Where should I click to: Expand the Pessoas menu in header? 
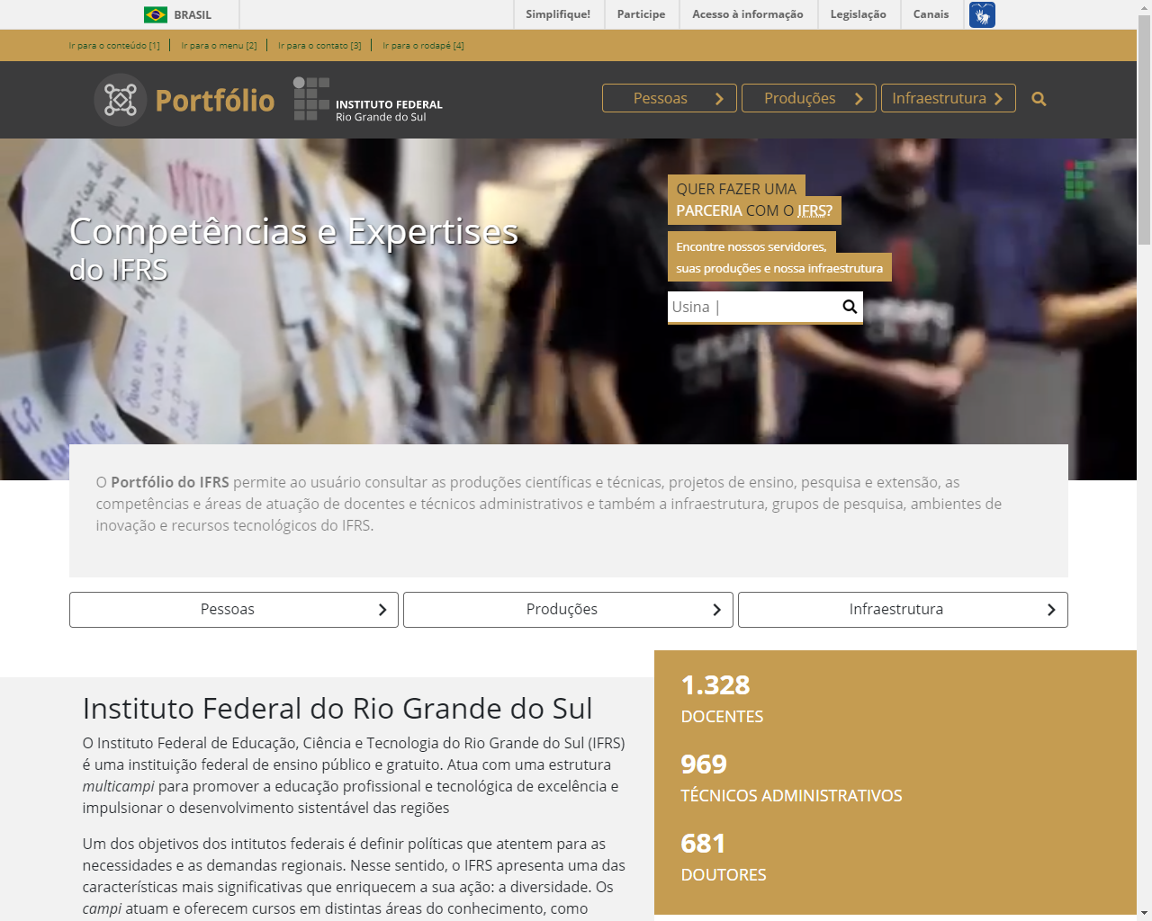(x=660, y=99)
